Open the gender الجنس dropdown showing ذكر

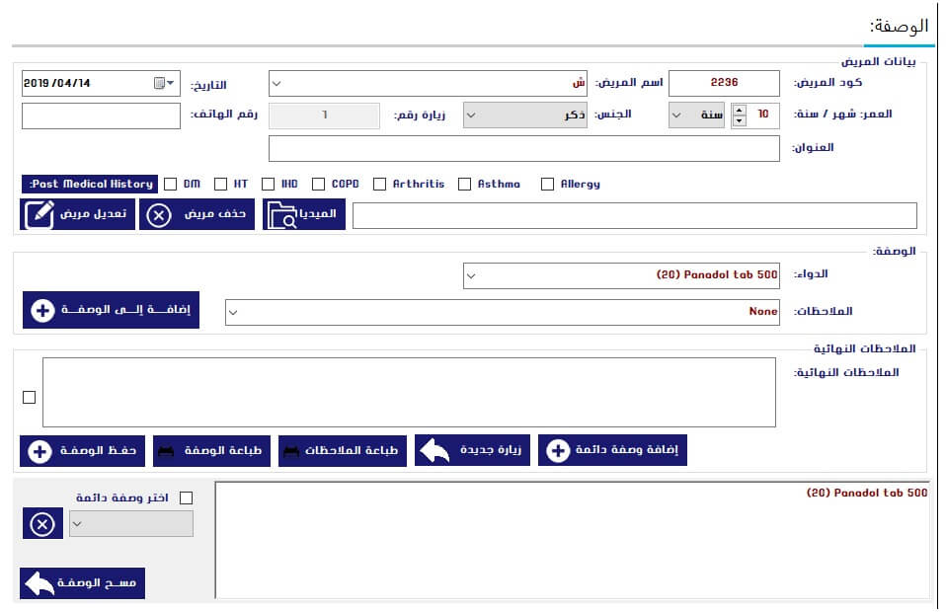tap(471, 115)
